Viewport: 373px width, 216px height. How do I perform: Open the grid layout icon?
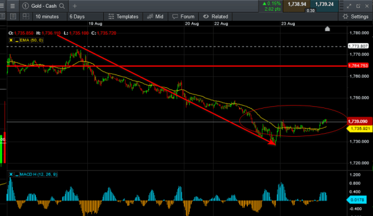tap(26, 17)
